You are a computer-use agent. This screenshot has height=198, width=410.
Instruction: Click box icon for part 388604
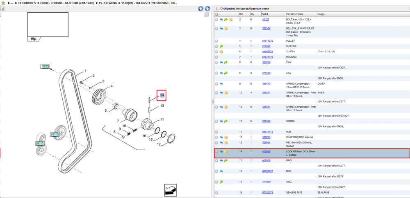[x=226, y=142]
